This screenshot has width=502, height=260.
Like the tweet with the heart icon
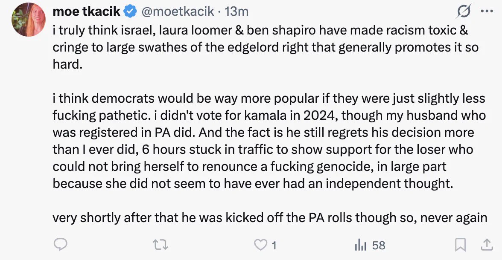(260, 245)
